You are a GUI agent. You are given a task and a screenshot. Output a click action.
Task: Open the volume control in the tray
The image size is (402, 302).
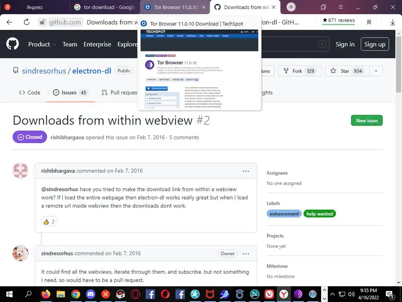tap(351, 294)
